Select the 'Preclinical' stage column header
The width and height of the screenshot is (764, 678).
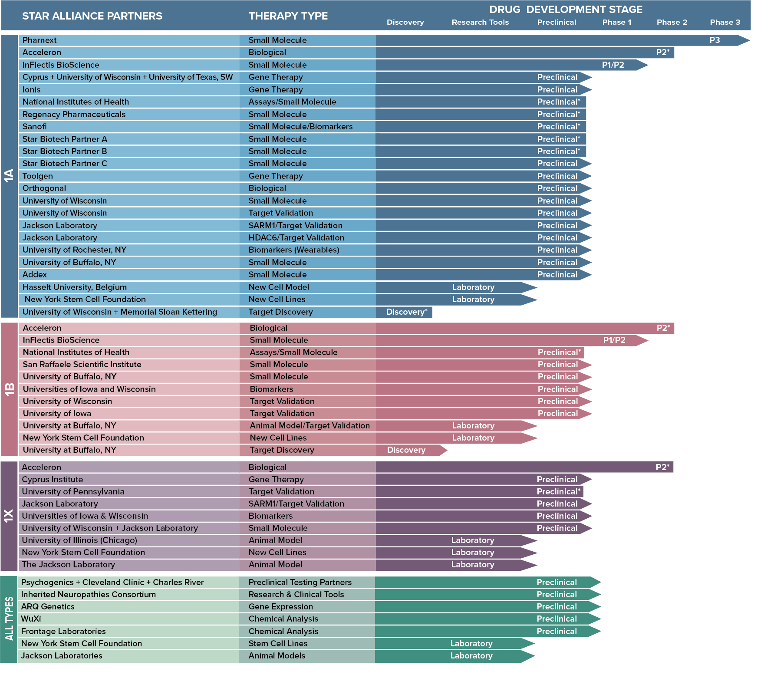pos(557,22)
